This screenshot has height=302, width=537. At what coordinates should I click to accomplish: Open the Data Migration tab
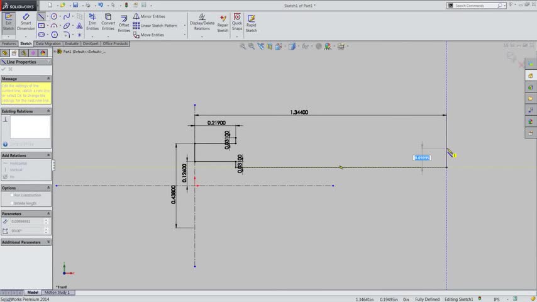[x=48, y=43]
